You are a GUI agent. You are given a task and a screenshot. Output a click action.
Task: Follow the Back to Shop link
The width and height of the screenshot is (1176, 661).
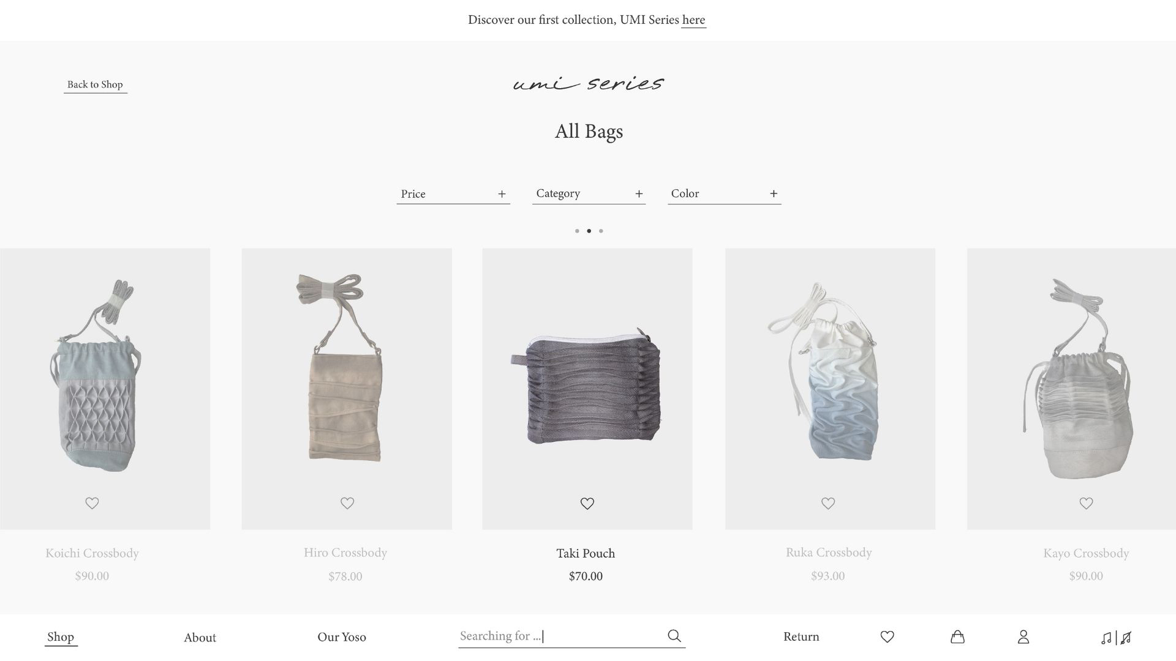click(x=95, y=84)
